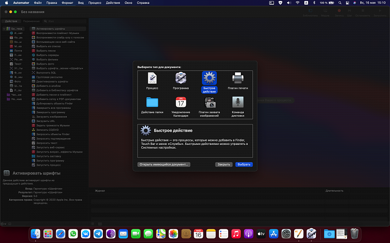Choose Уведомление Календаря calendar icon

[x=181, y=103]
